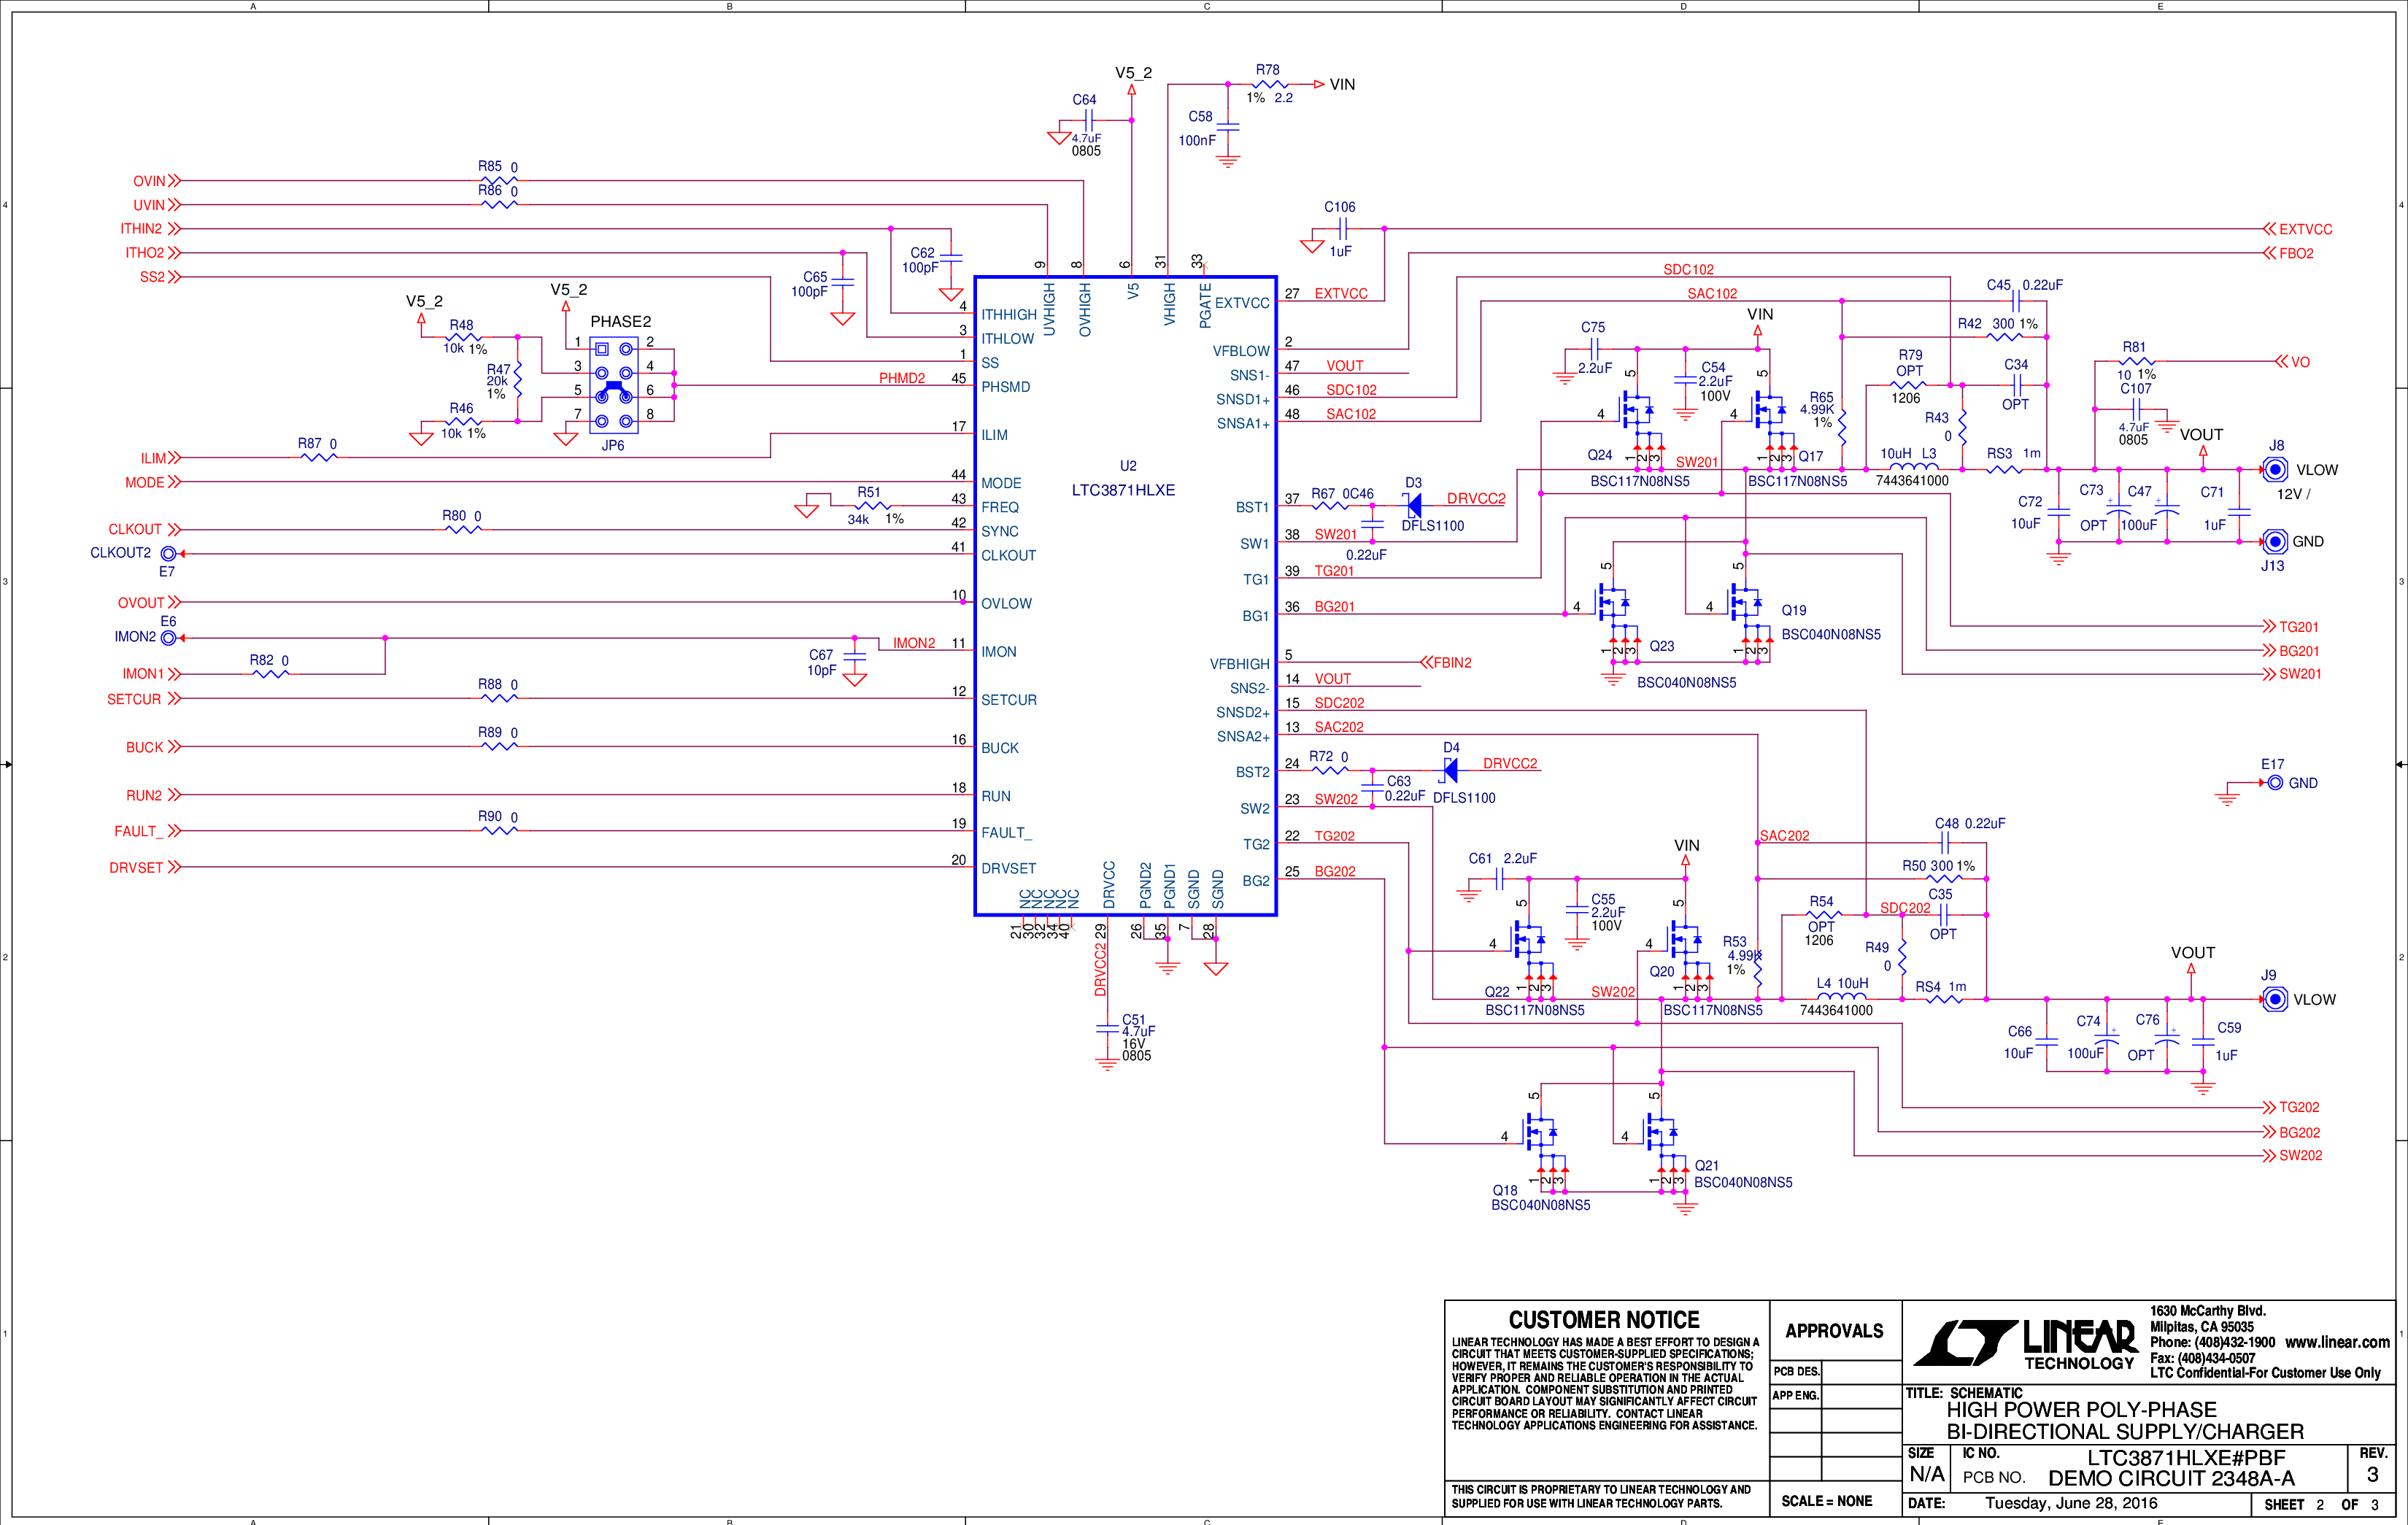Select the J9 VLOW connector symbol

(2275, 999)
